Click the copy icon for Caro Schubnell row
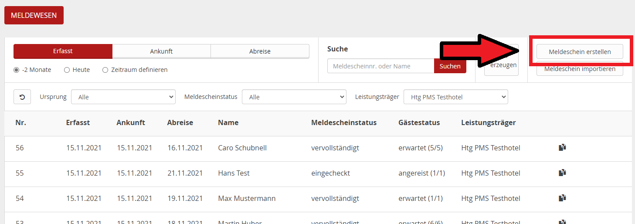This screenshot has width=635, height=224. [x=562, y=148]
